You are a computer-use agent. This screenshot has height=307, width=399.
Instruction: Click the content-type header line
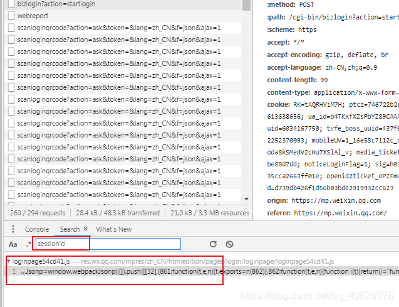point(333,92)
